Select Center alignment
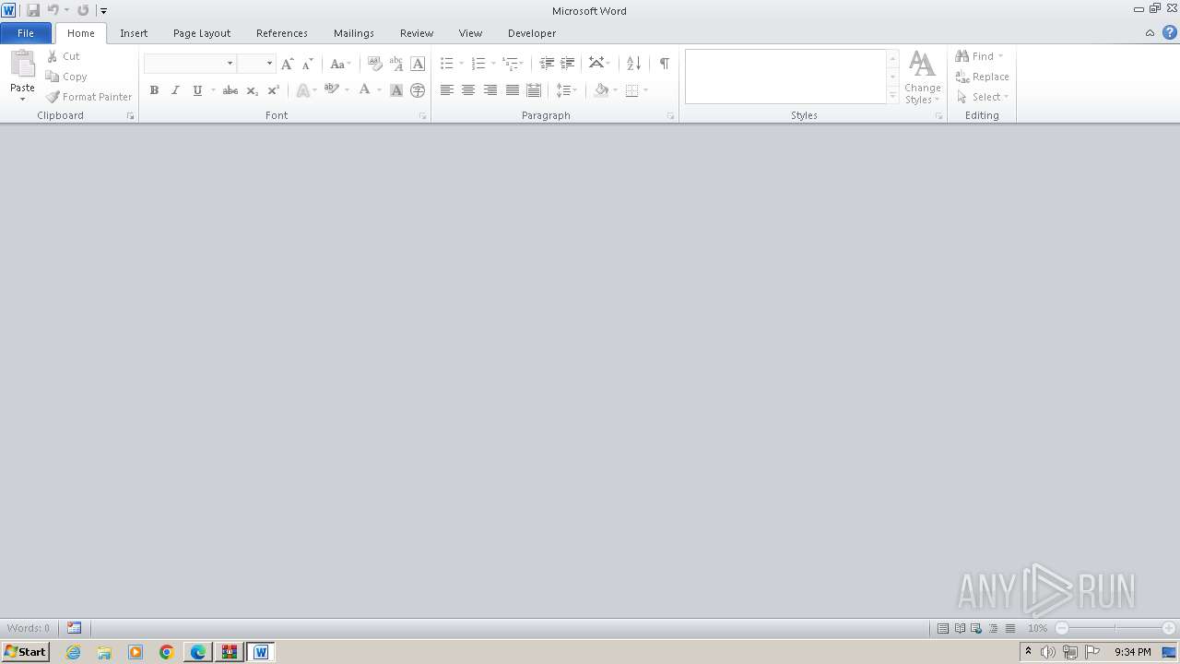The width and height of the screenshot is (1180, 664). [468, 90]
